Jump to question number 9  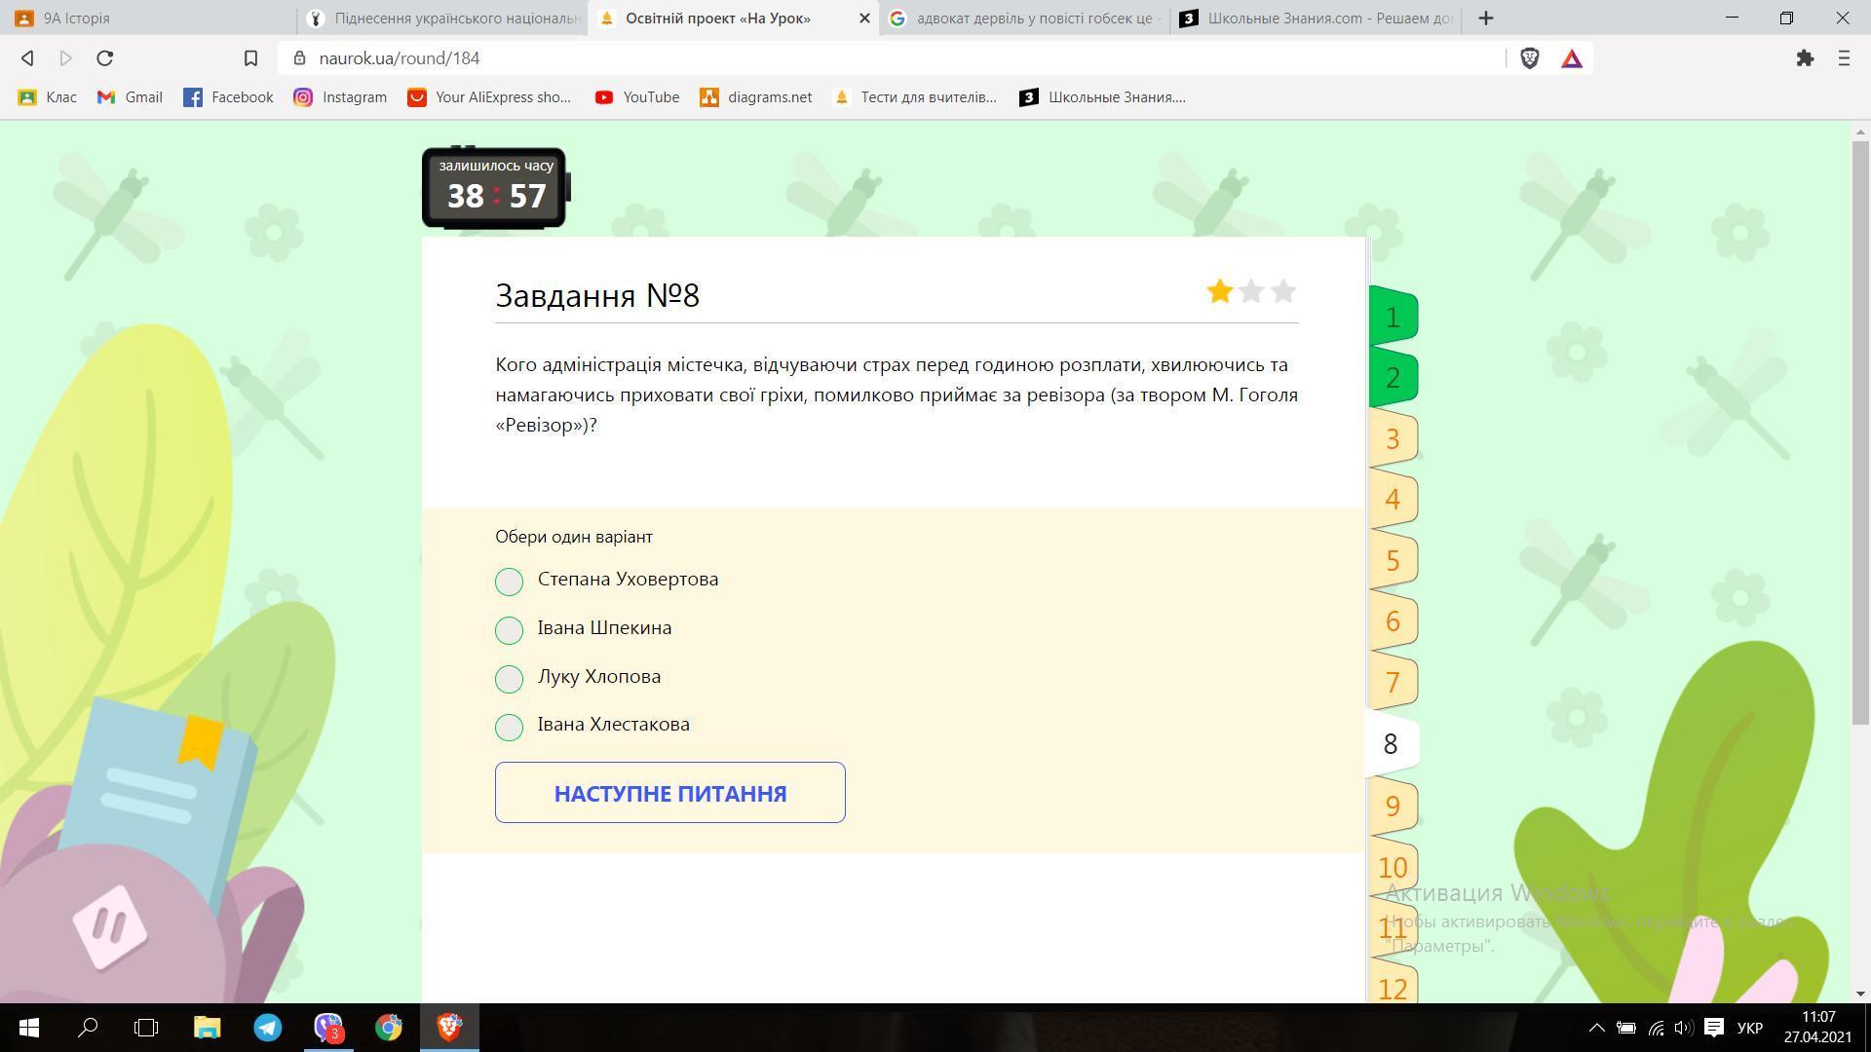click(x=1392, y=807)
